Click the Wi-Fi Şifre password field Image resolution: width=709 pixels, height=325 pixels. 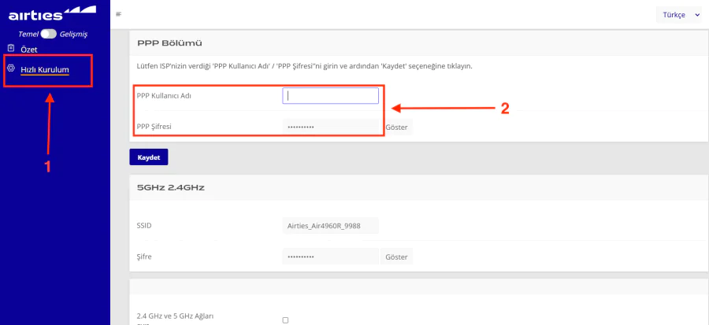point(331,257)
